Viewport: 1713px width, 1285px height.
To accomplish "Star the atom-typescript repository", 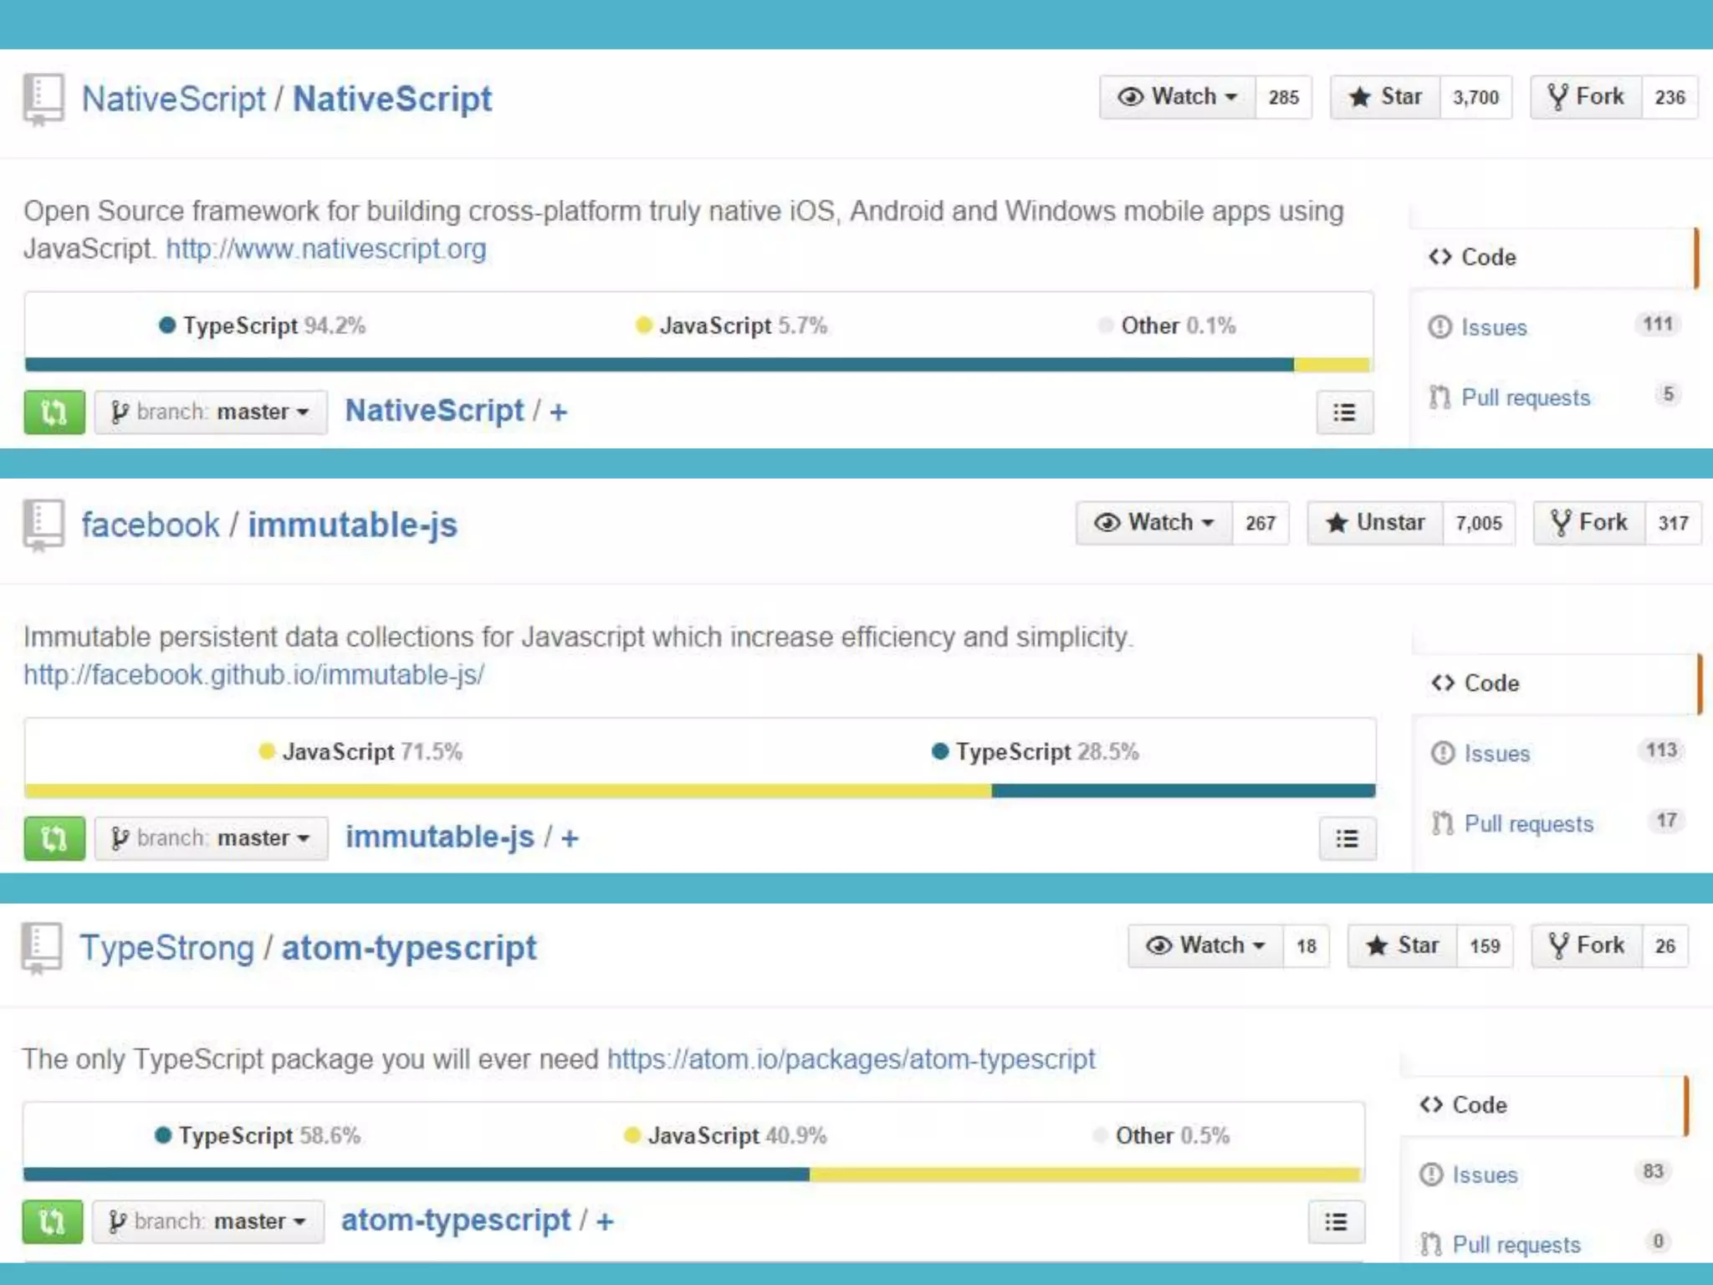I will (1403, 945).
